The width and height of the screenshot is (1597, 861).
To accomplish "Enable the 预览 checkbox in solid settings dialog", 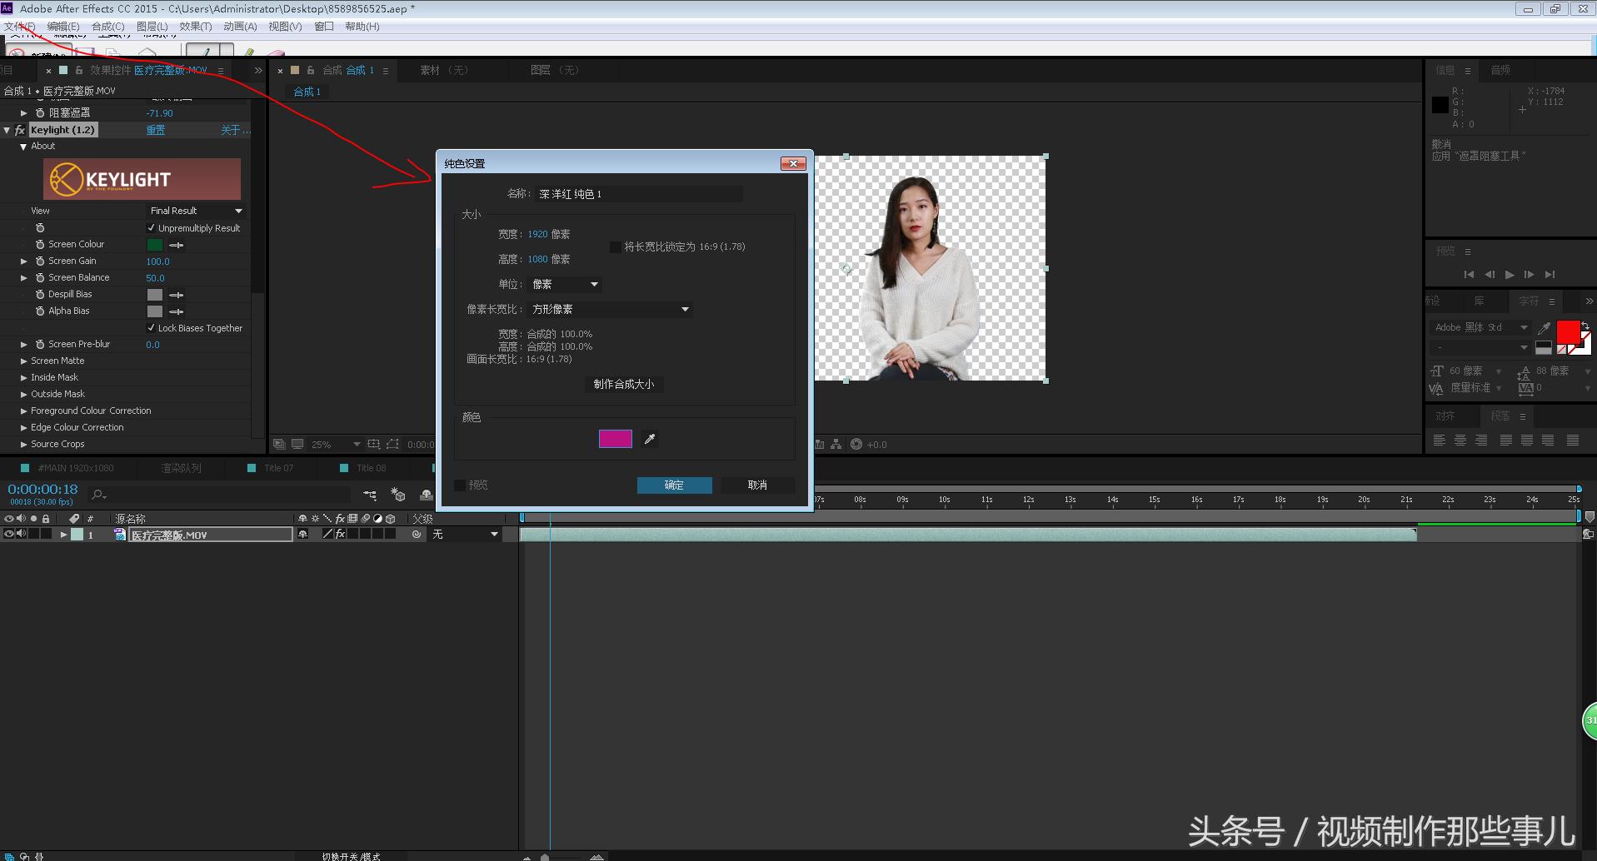I will [x=461, y=485].
